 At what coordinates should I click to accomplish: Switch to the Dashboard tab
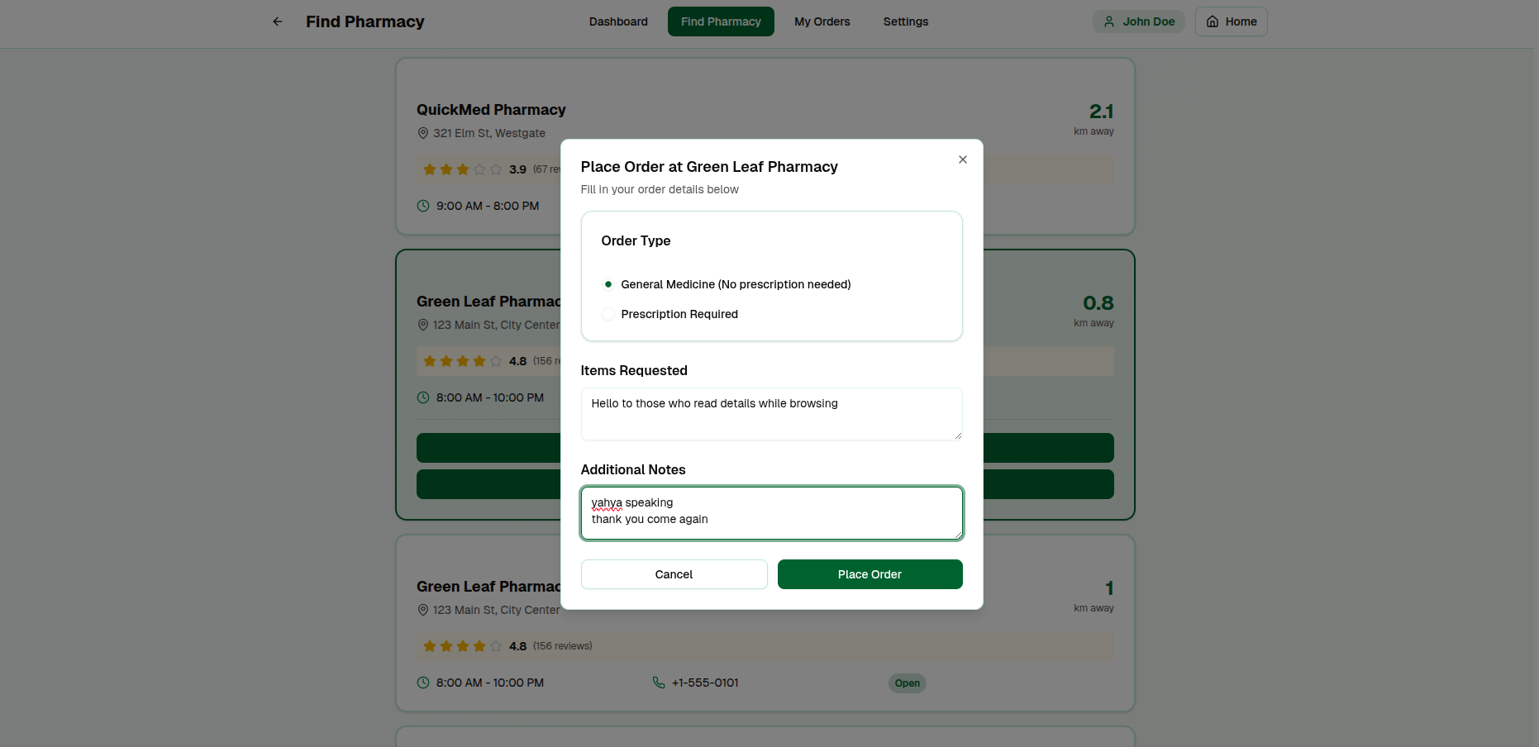coord(618,21)
